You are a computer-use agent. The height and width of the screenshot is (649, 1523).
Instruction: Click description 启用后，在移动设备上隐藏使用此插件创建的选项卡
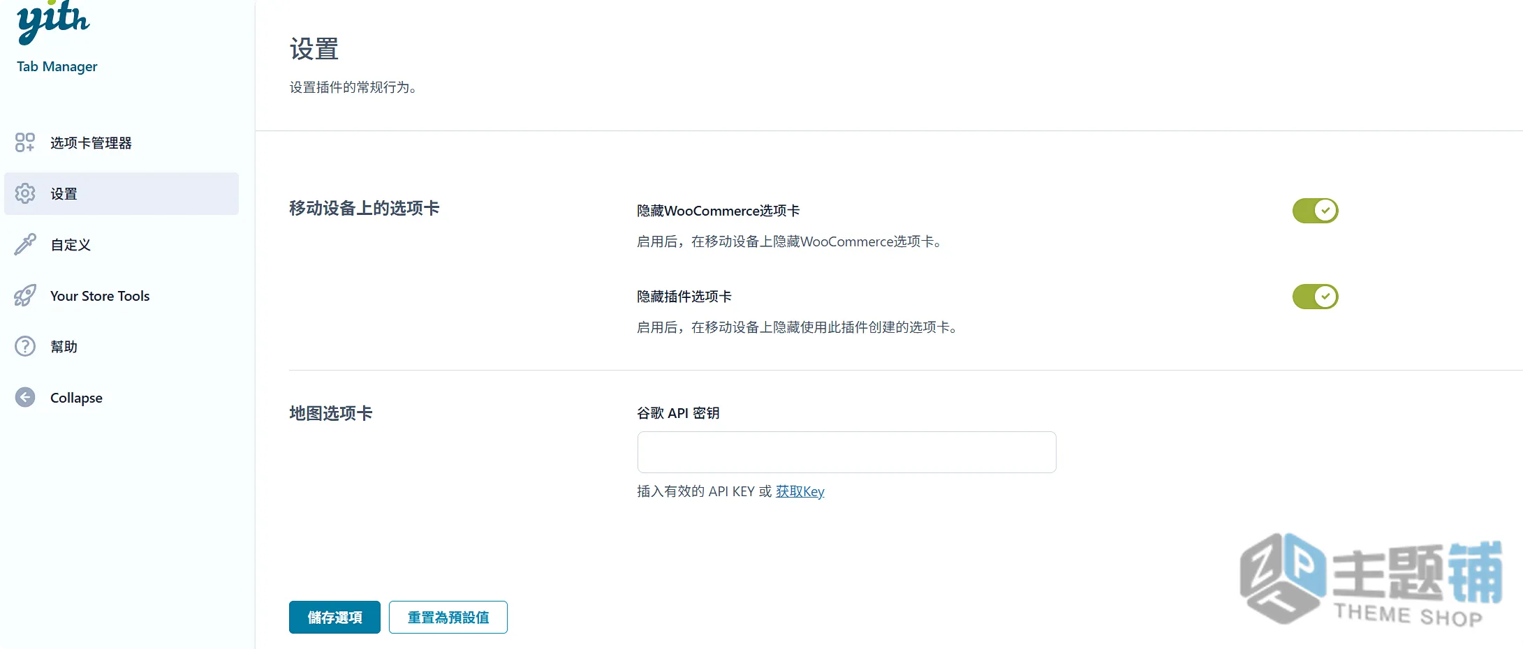pyautogui.click(x=797, y=327)
